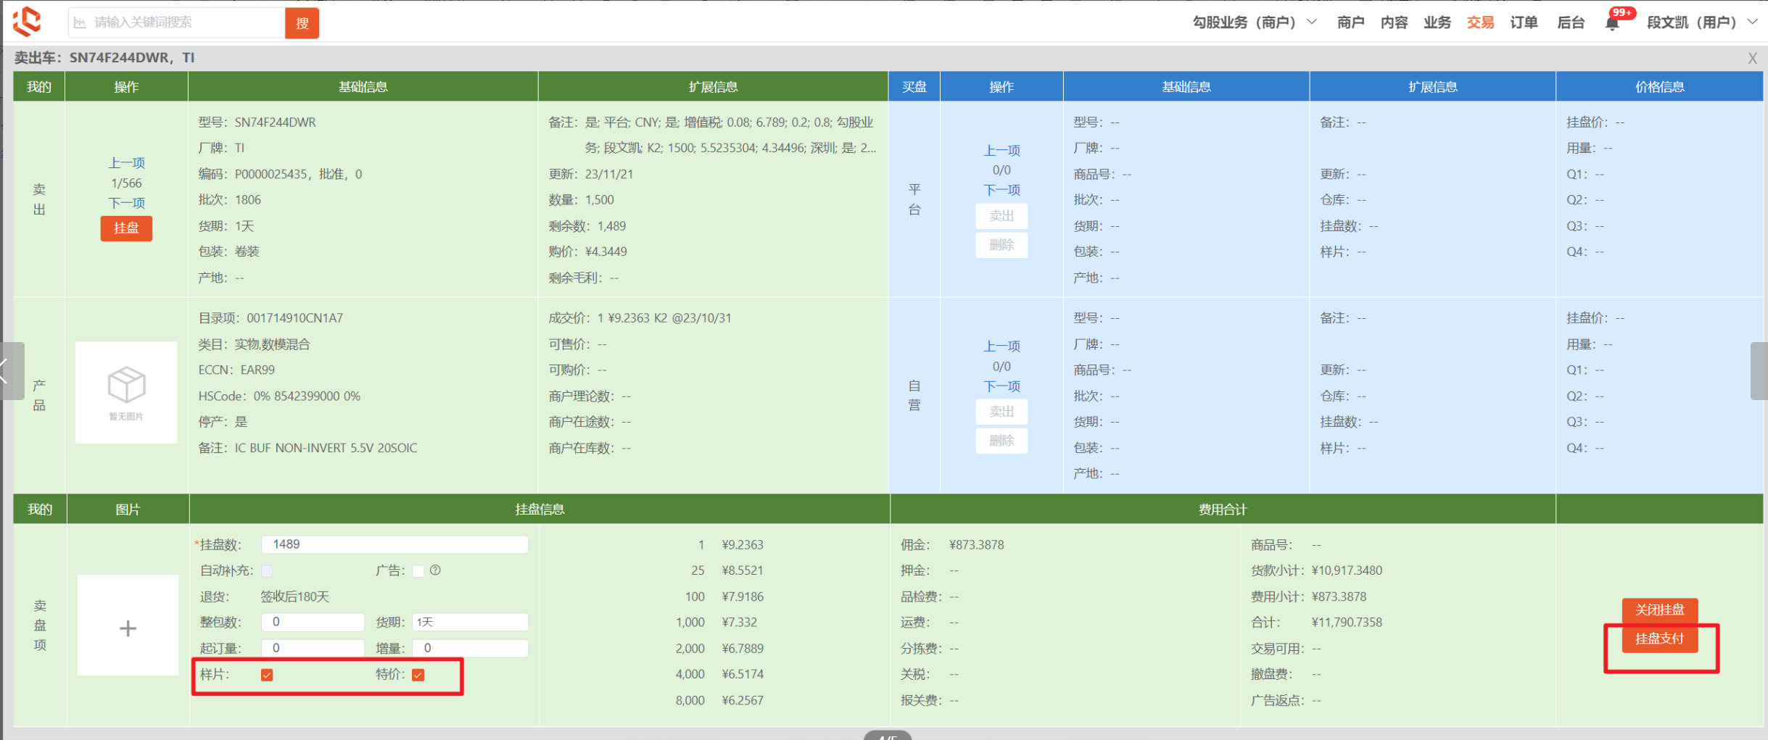The width and height of the screenshot is (1768, 740).
Task: Click the vertical scrollbar handle at right
Action: pyautogui.click(x=1759, y=370)
